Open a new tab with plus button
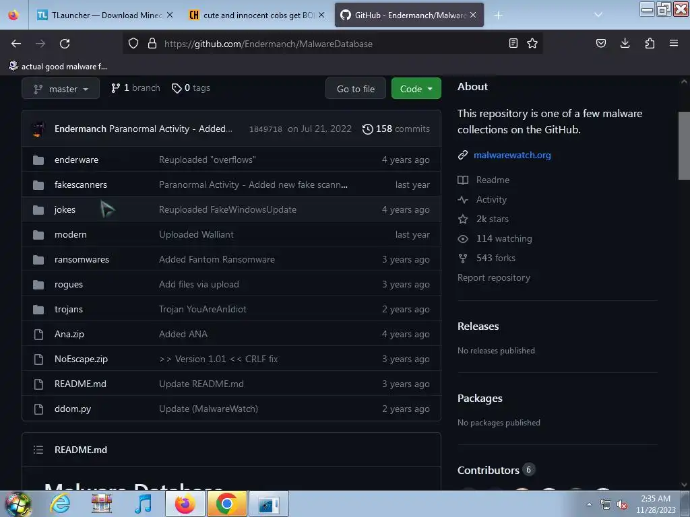Viewport: 690px width, 517px height. 498,15
